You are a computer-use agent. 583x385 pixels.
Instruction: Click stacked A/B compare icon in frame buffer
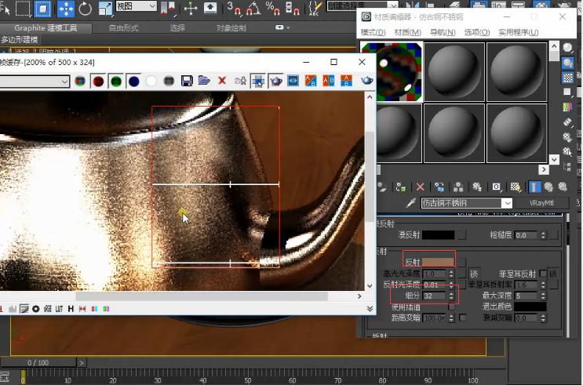pos(346,81)
